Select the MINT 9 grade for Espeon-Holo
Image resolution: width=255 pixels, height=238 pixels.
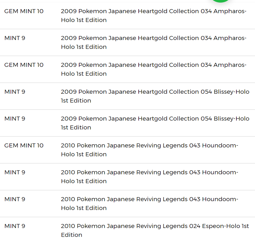click(x=15, y=226)
